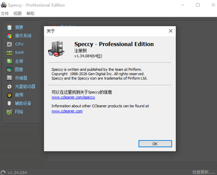Image resolution: width=217 pixels, height=175 pixels.
Task: Go to 摘要 section label
Action: tap(19, 27)
